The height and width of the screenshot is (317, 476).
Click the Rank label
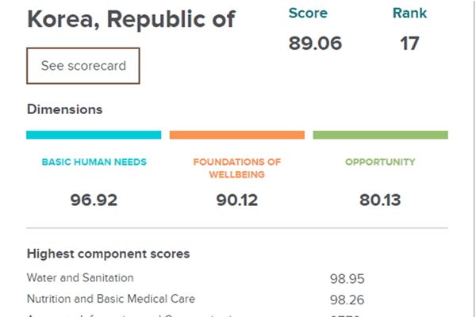pos(409,13)
